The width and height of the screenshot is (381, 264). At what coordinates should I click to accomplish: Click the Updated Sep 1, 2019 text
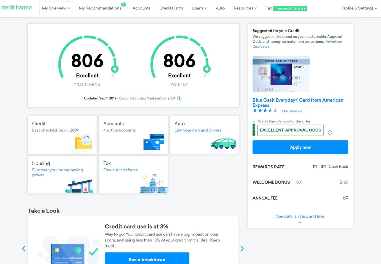100,98
